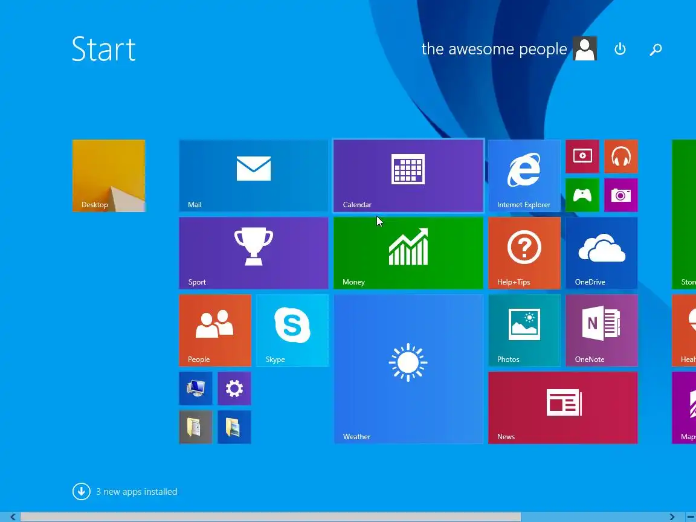Open the News tile

[563, 407]
